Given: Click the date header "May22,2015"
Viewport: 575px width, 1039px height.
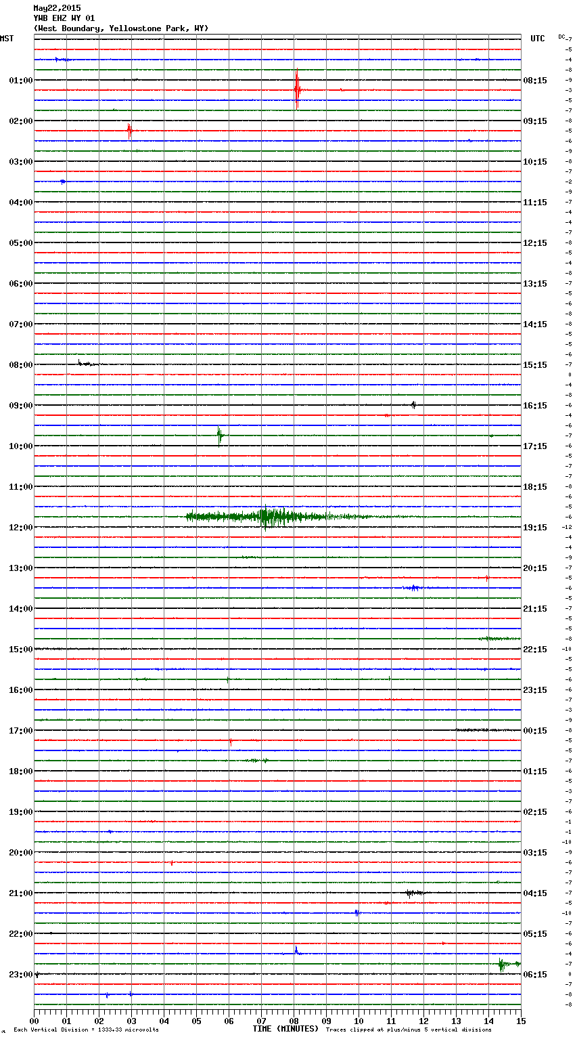Looking at the screenshot, I should 57,8.
